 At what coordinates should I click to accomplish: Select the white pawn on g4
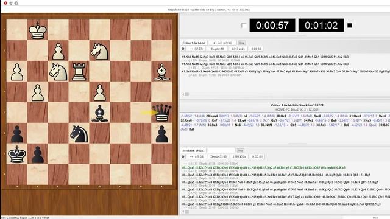38,92
